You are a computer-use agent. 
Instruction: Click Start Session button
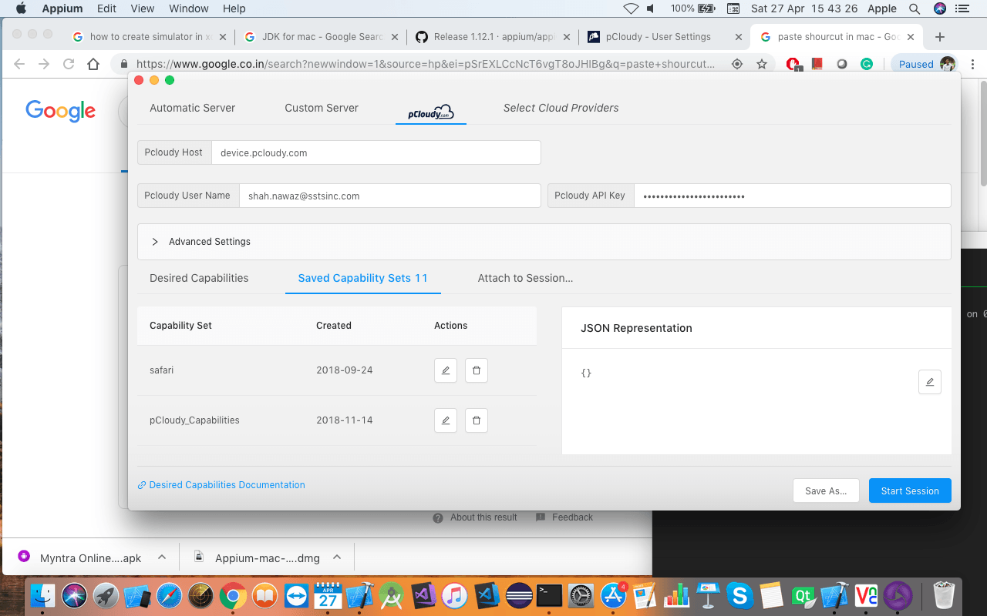point(910,490)
